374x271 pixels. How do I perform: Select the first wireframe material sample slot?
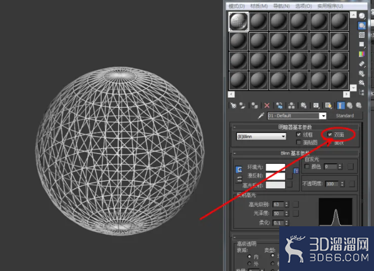tap(239, 21)
